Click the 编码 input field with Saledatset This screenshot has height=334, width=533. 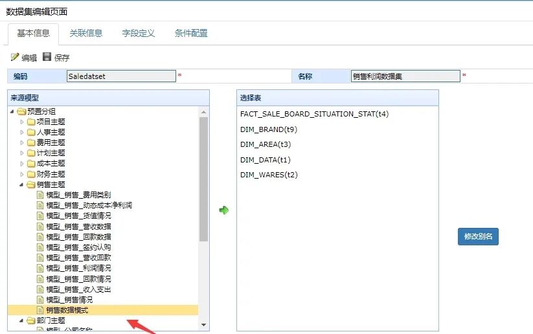(x=121, y=76)
